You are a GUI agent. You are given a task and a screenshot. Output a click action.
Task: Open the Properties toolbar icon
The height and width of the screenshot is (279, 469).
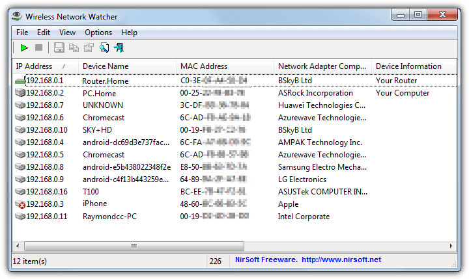(89, 47)
